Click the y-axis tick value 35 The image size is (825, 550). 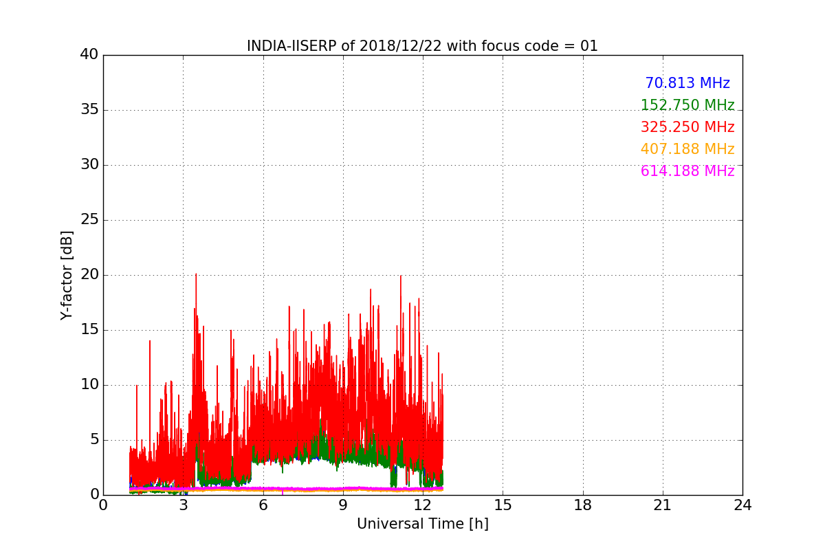click(89, 110)
